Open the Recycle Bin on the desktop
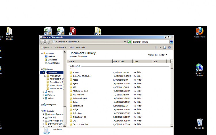Viewport: 216px width, 135px height. (200, 124)
